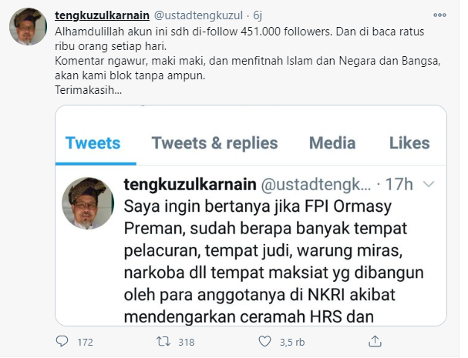Go to the Likes tab
Viewport: 468px width, 358px height.
pyautogui.click(x=409, y=143)
